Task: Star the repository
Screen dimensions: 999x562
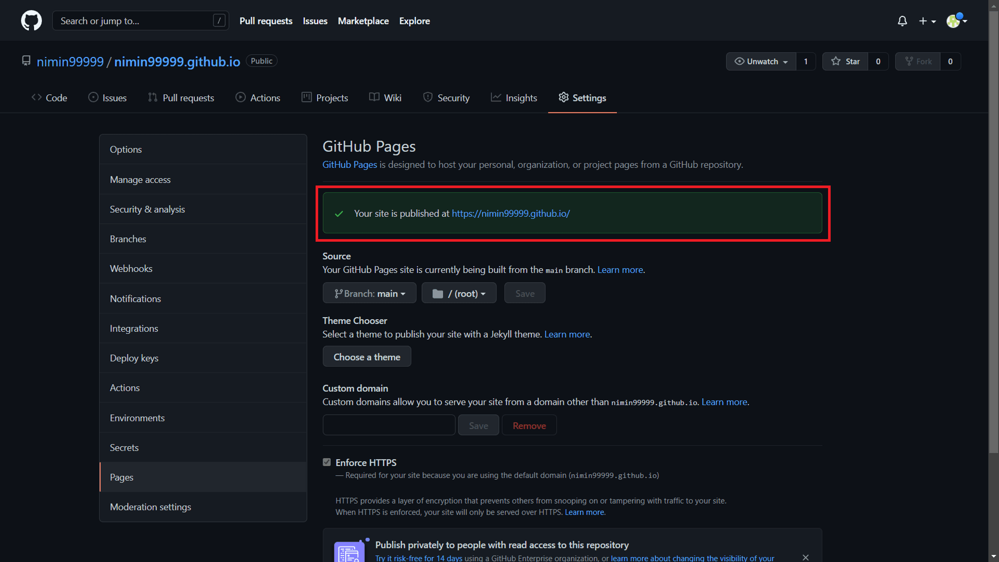Action: [845, 61]
